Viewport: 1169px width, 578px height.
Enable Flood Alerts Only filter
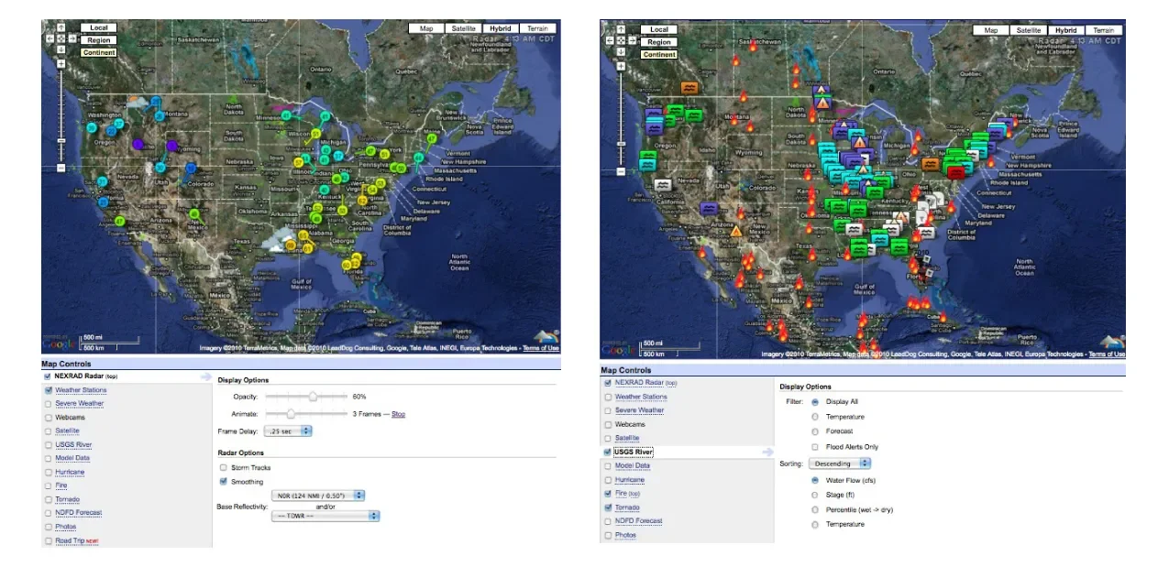click(814, 447)
